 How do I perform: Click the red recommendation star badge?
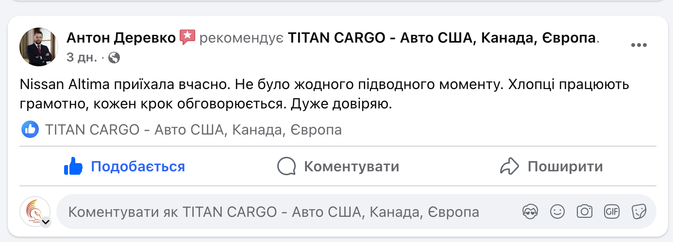coord(187,37)
